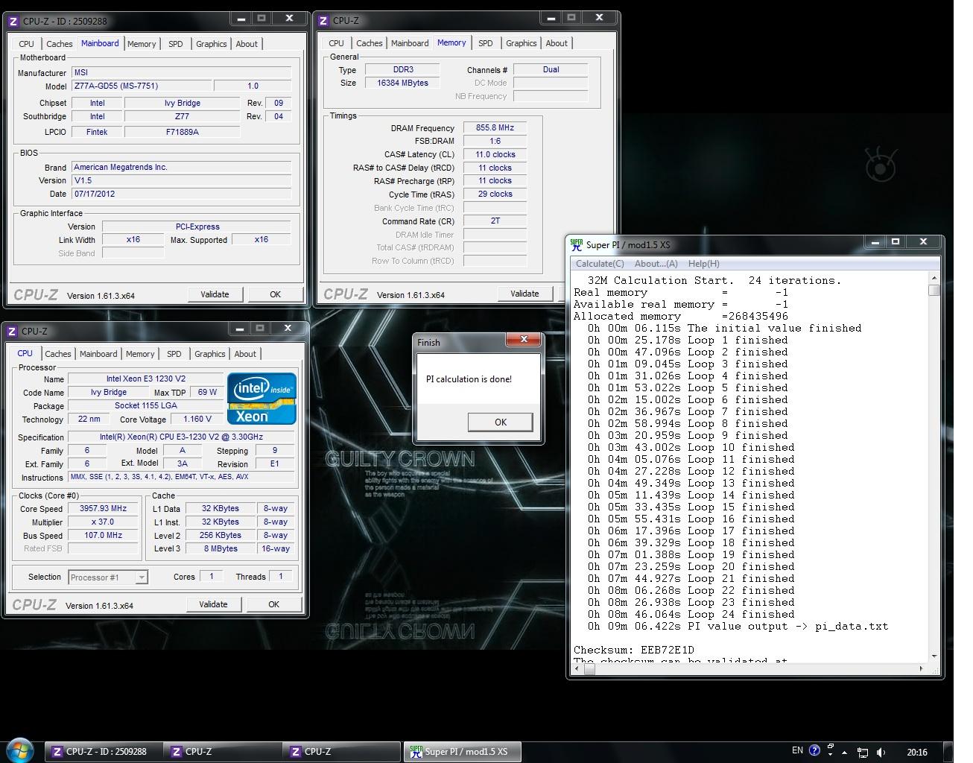Open the Windows Start menu orb
The image size is (973, 763).
point(20,751)
